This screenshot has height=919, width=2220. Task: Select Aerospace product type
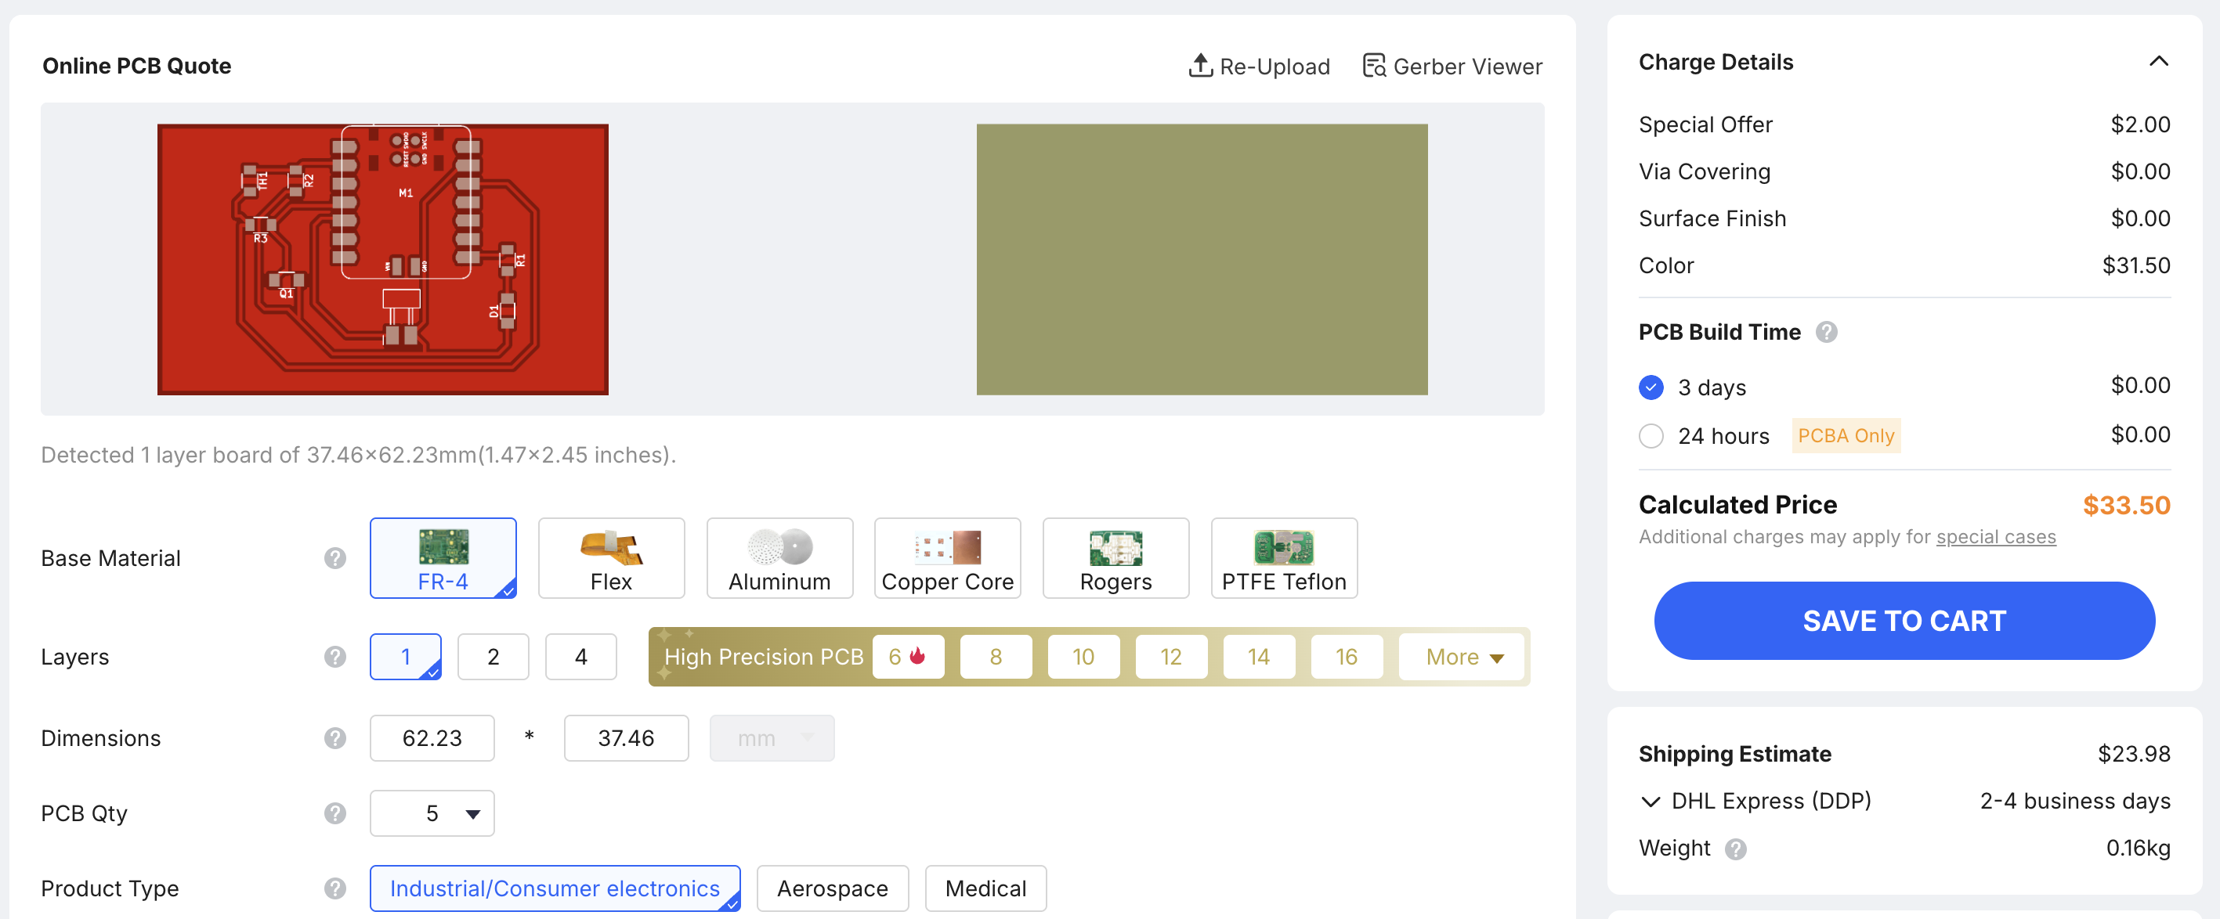832,888
